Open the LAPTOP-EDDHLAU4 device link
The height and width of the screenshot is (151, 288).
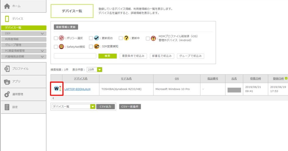click(77, 89)
